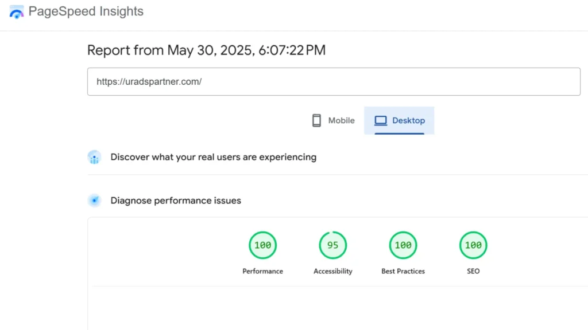Click 'Discover what your real users are experiencing'
The image size is (588, 330).
(x=214, y=157)
